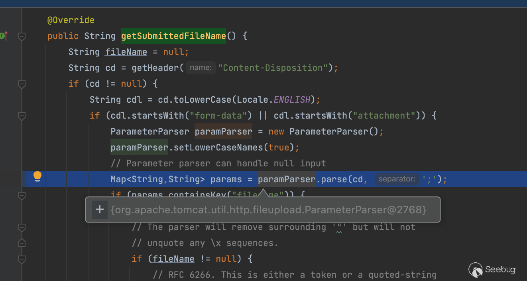Click the getSubmittedFileName method name
This screenshot has height=281, width=527.
(x=173, y=36)
